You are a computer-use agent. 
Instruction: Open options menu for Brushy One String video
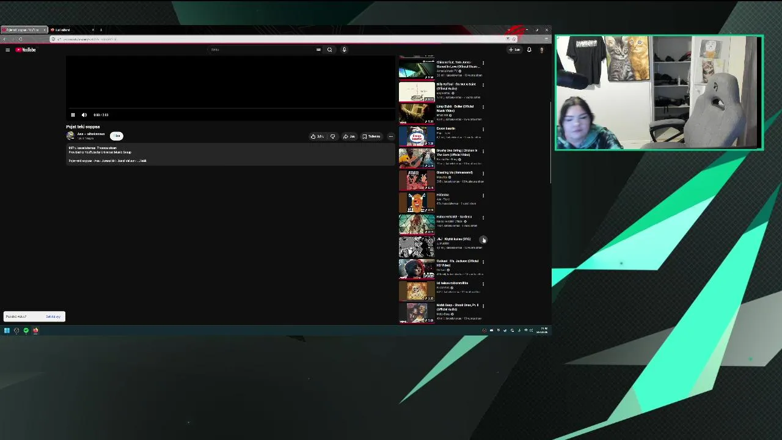[x=483, y=152]
